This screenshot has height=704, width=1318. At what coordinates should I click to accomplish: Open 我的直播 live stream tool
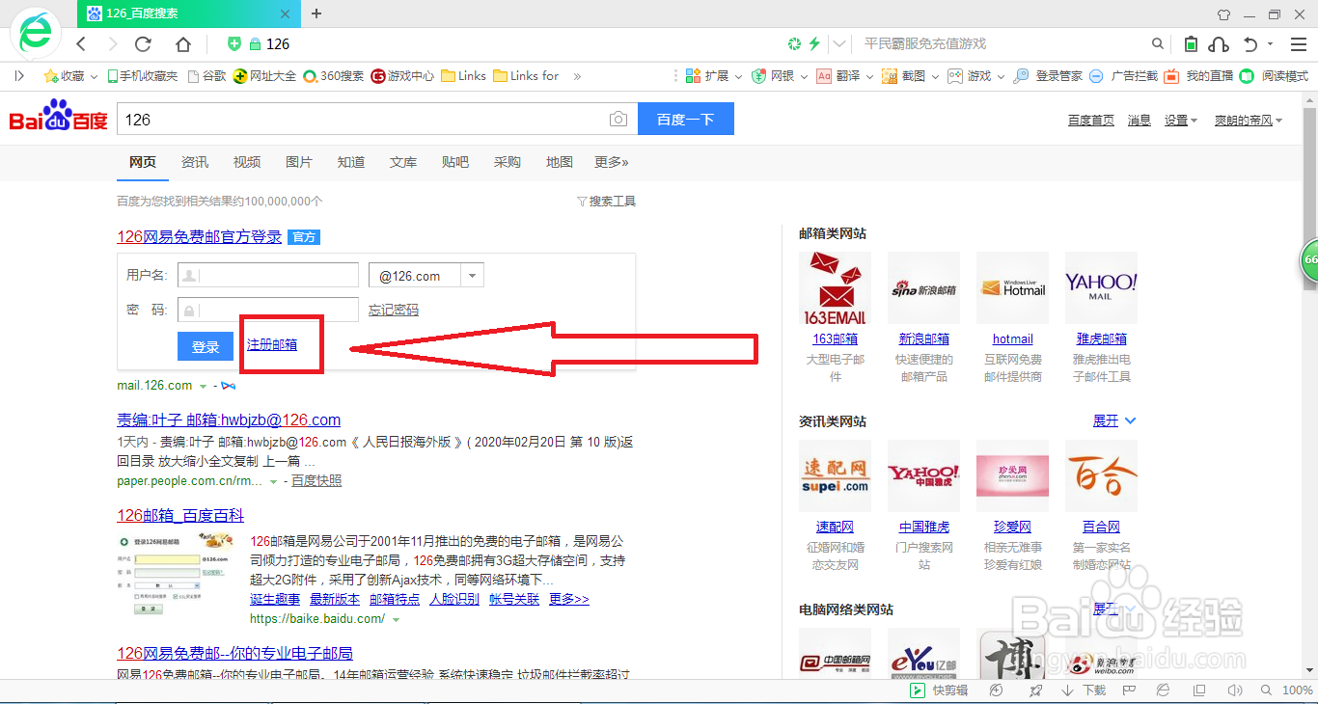[x=1198, y=76]
